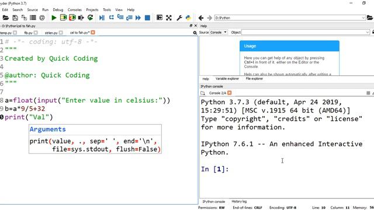Viewport: 374px width, 210px height.
Task: Open the Debug menu
Action: point(58,10)
